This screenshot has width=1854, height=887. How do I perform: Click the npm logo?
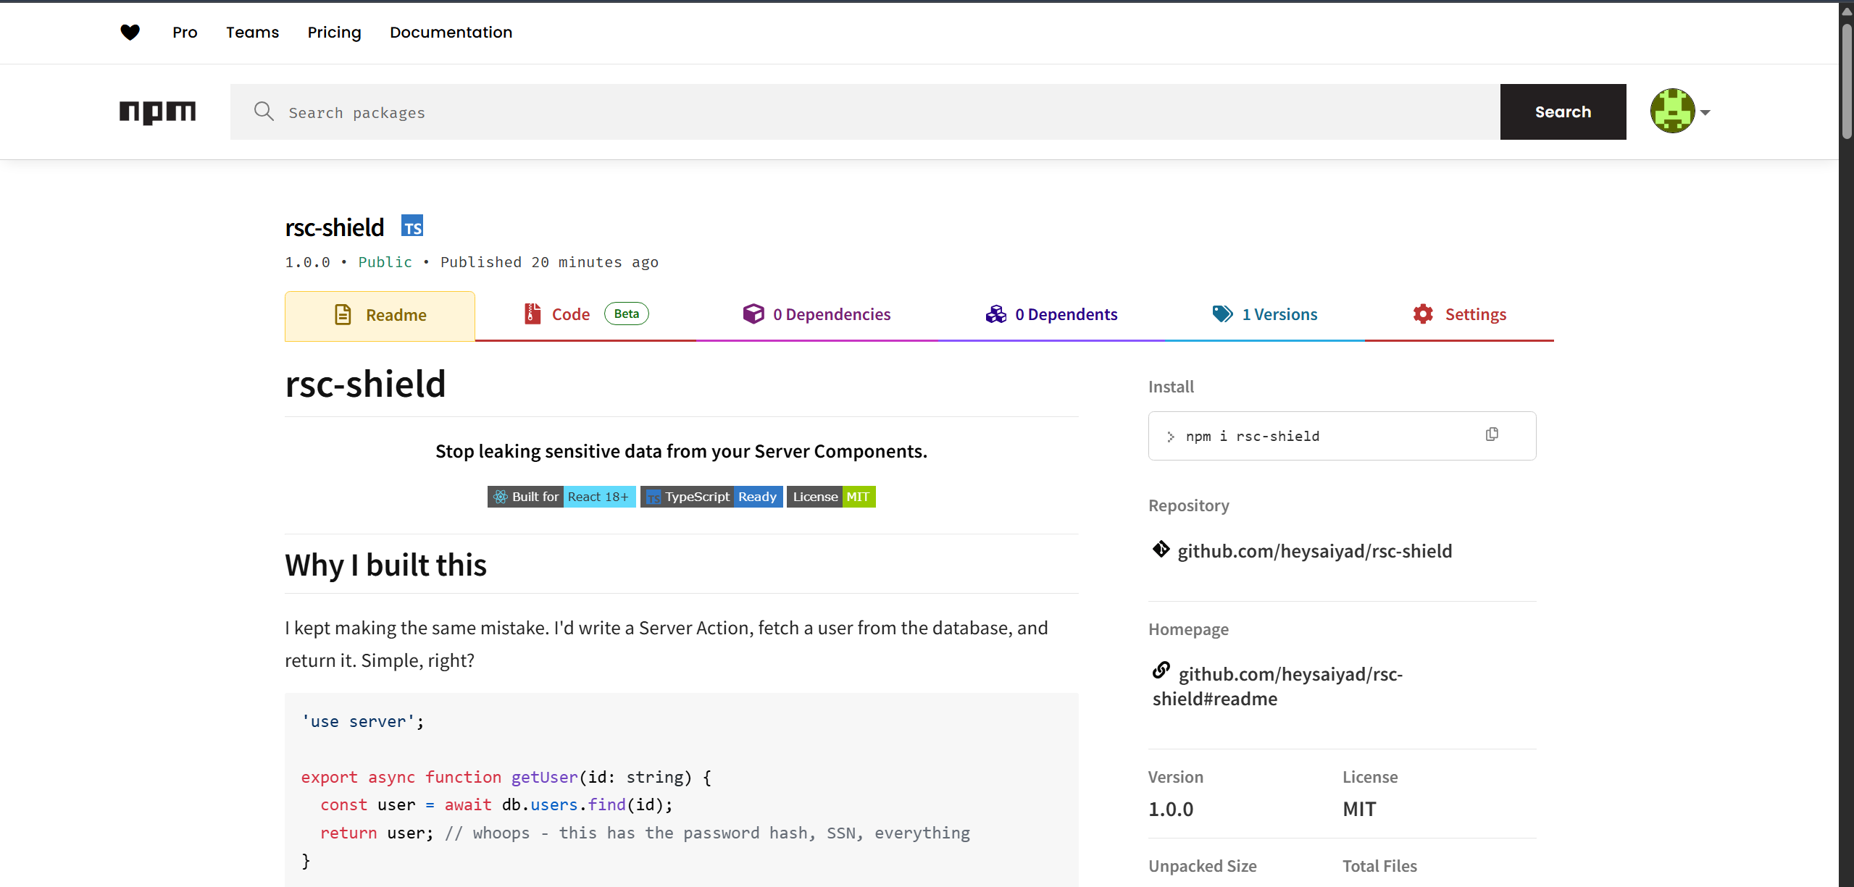coord(157,112)
